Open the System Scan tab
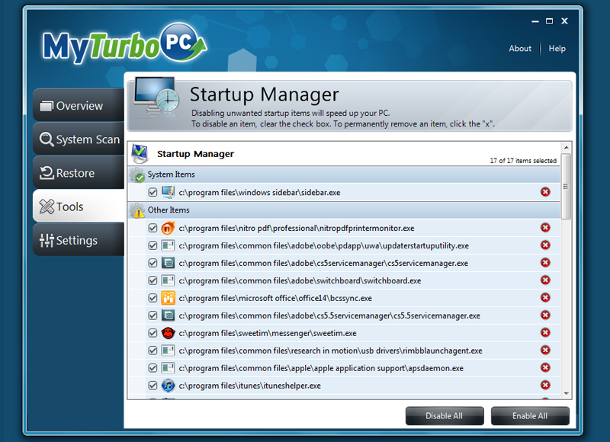The height and width of the screenshot is (442, 610). [79, 139]
